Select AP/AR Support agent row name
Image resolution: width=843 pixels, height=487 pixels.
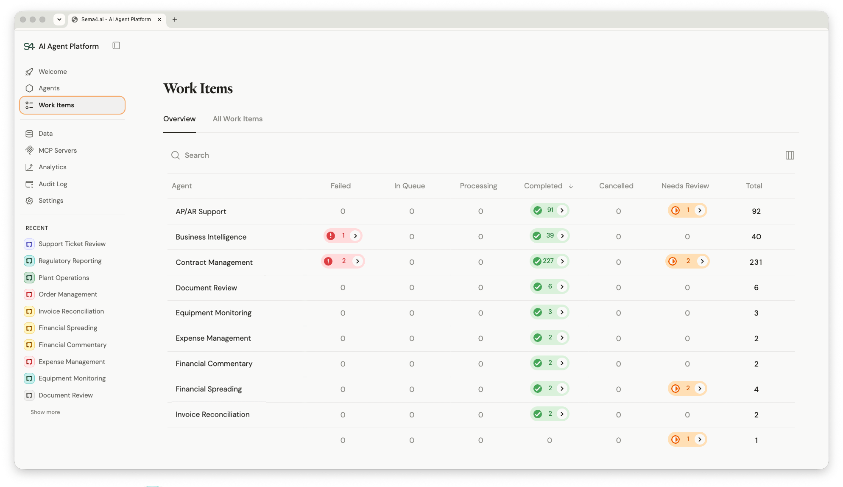click(x=201, y=212)
